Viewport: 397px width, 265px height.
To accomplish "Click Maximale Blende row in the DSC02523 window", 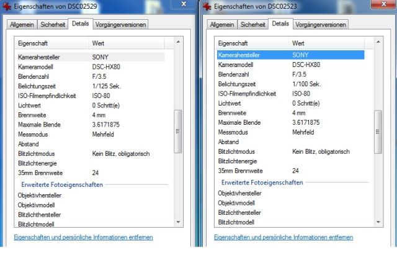I will (x=291, y=123).
